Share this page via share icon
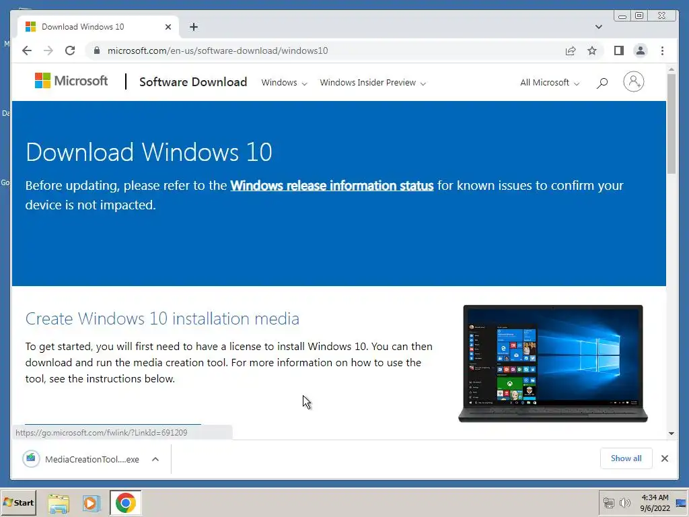 pos(571,50)
